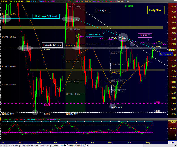The image size is (177, 147).
Task: Click the UL=80.000 setting text
Action: coord(39,119)
